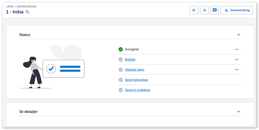Go to previous payroll run with left arrow
This screenshot has height=130, width=259.
(194, 10)
